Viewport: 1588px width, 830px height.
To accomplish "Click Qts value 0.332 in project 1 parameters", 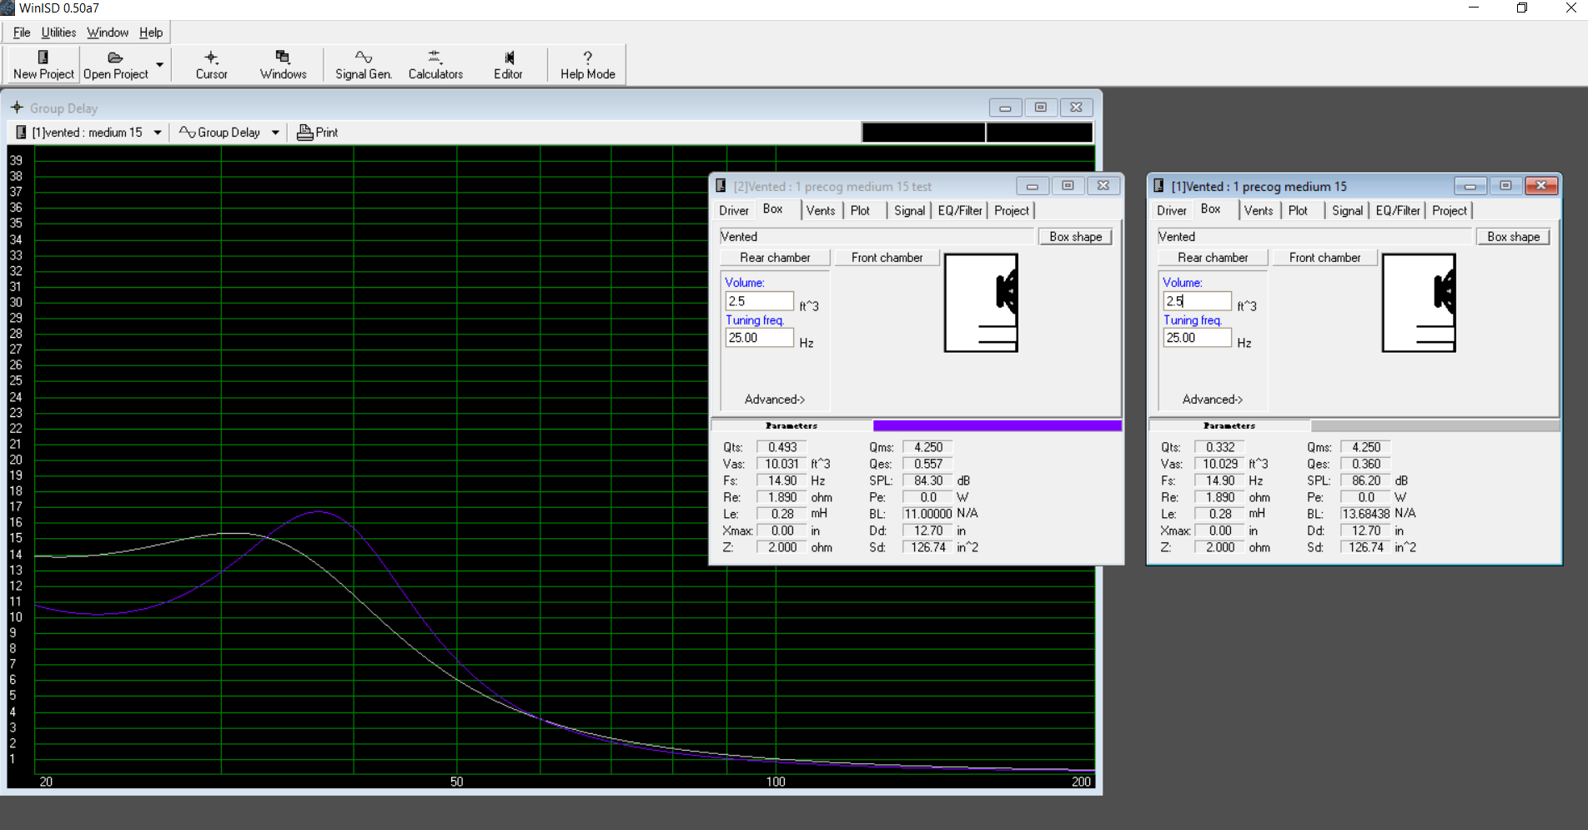I will point(1219,447).
